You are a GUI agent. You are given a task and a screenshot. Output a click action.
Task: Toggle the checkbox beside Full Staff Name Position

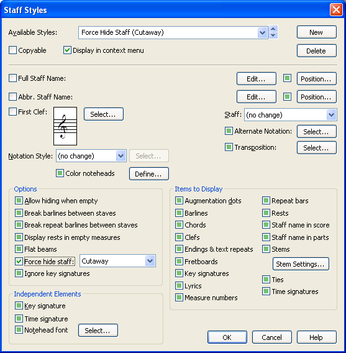tap(287, 78)
